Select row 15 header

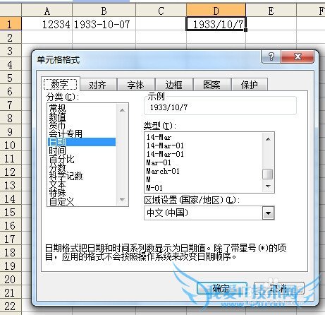tap(11, 212)
